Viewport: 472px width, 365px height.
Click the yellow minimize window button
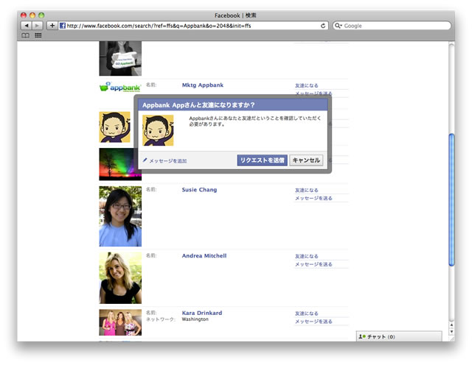[x=32, y=15]
